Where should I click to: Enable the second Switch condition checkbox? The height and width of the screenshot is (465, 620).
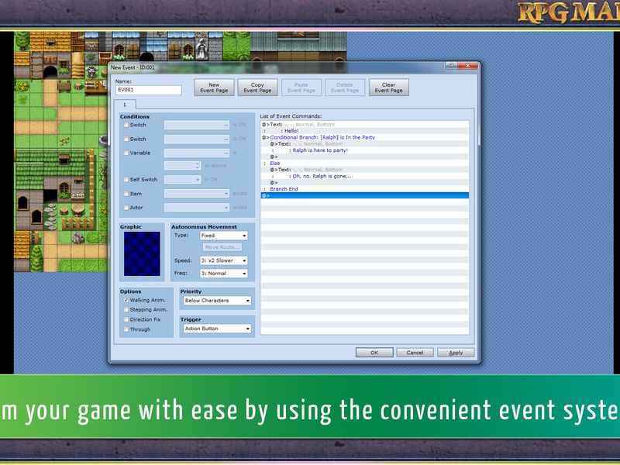[x=126, y=139]
